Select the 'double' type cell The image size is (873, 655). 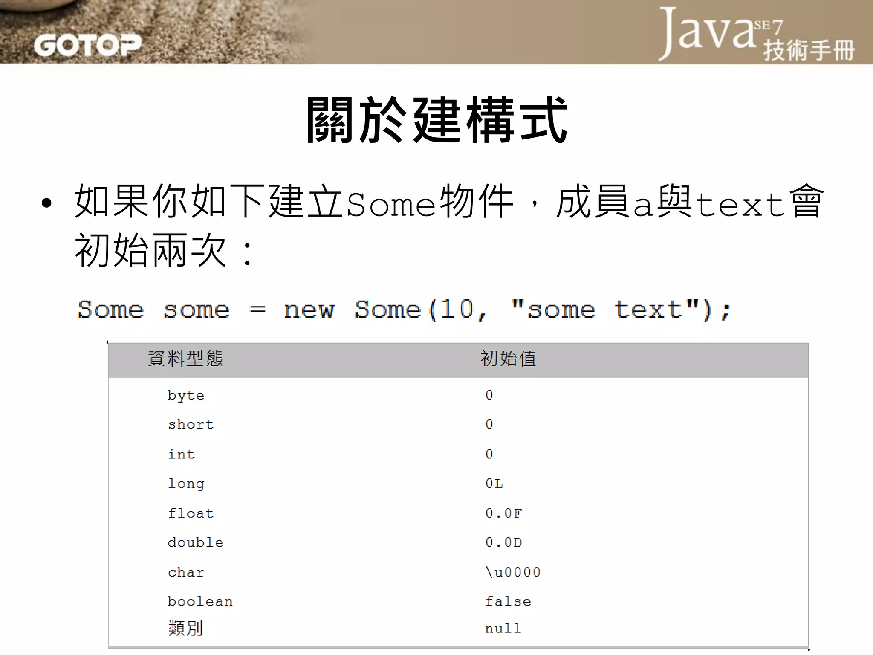[x=195, y=542]
